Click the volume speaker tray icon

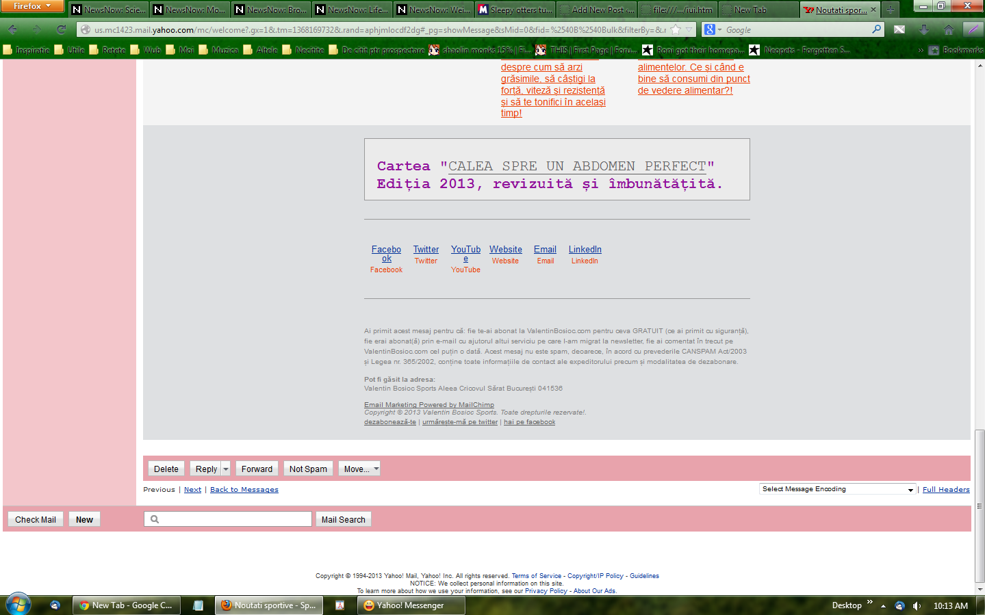click(917, 605)
